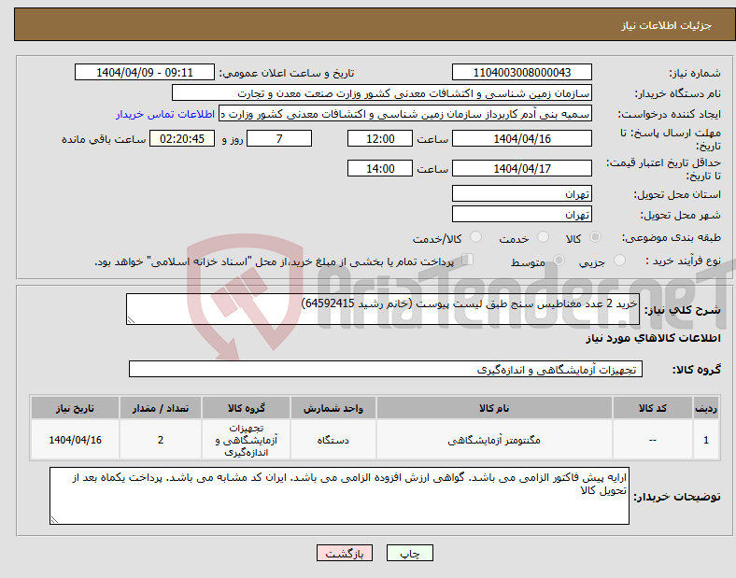Click the price validity time 14:00 field
Screen dimensions: 736x578
coord(380,168)
